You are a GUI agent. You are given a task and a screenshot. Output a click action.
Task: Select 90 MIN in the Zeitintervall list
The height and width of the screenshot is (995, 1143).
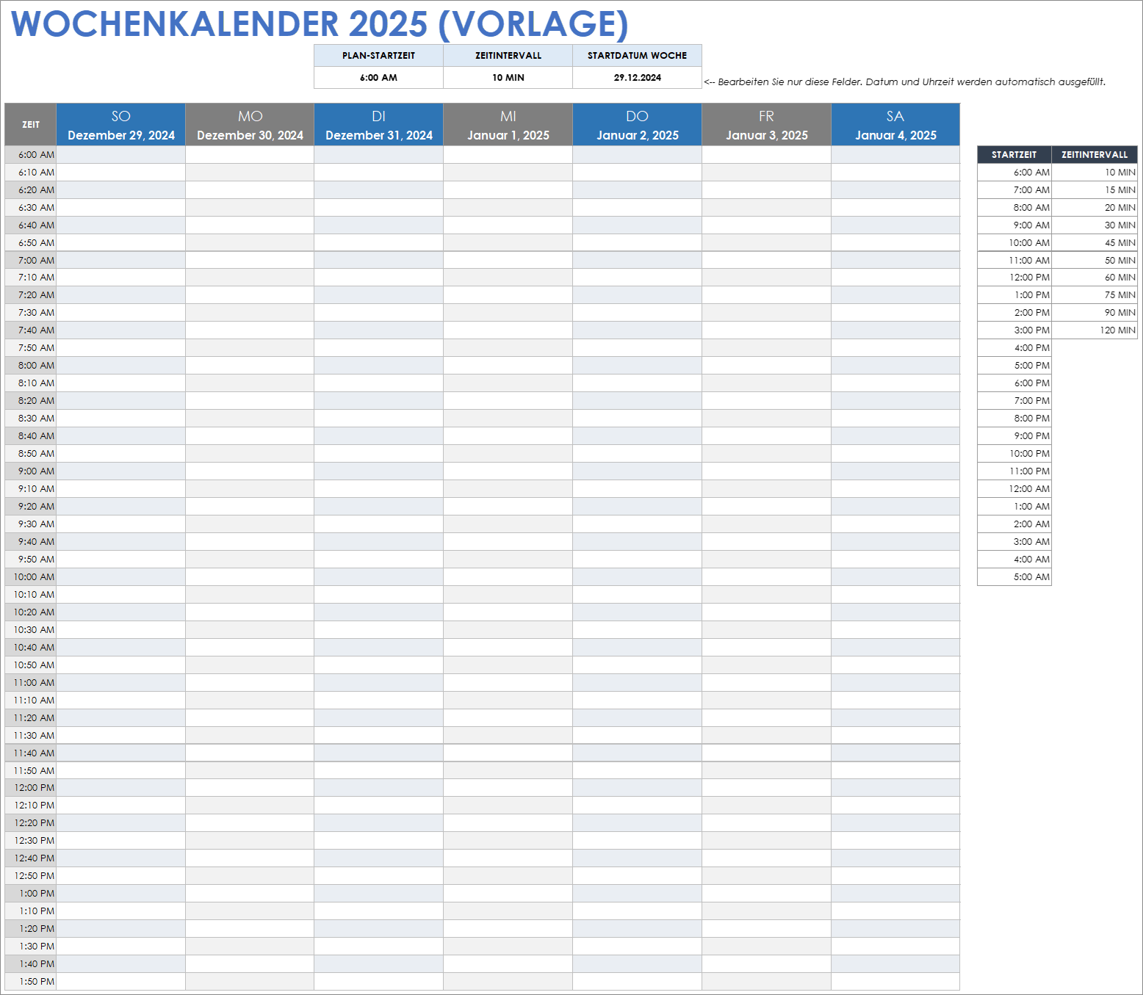1095,313
